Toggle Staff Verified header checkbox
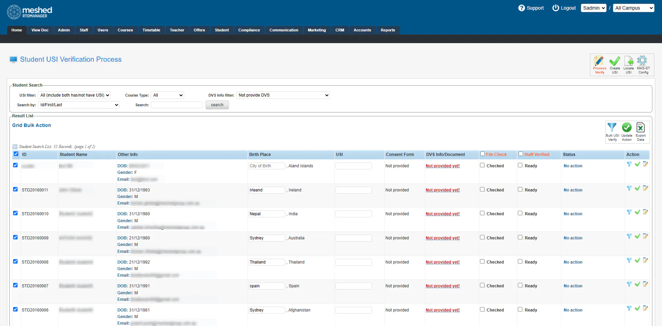662x326 pixels. pos(521,154)
